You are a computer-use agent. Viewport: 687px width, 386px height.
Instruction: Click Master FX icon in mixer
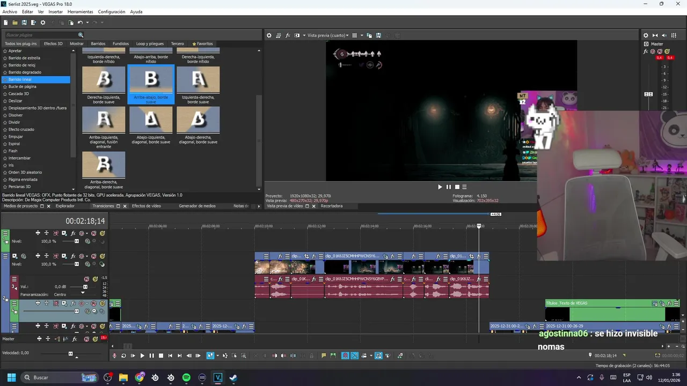pyautogui.click(x=646, y=51)
